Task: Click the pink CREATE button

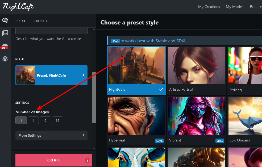Action: pos(54,160)
